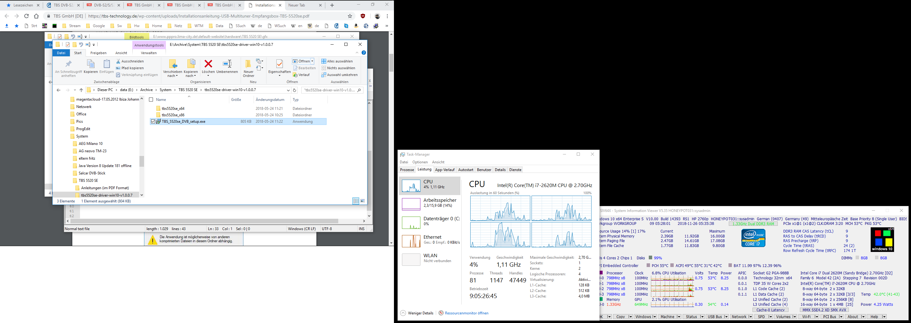Tick the select-all checkbox beside Name
The height and width of the screenshot is (323, 911).
(151, 100)
